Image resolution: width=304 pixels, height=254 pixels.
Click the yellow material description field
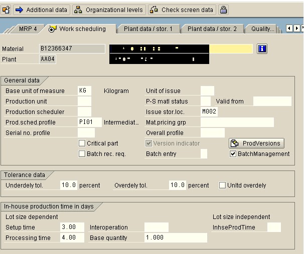point(231,48)
